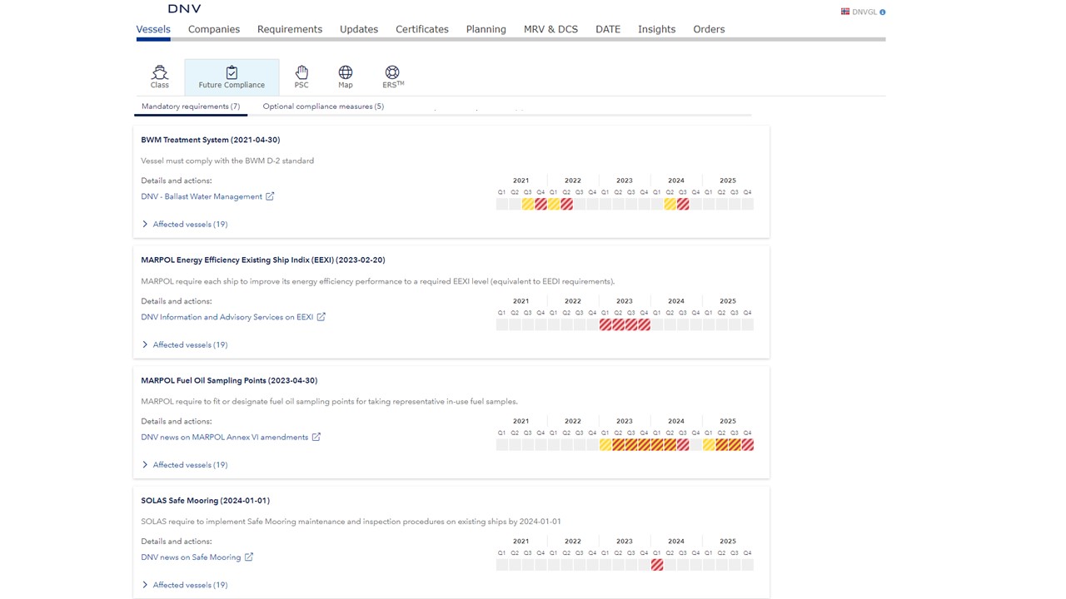Open the PSC hand icon
Viewport: 1066px width, 599px height.
pos(301,77)
